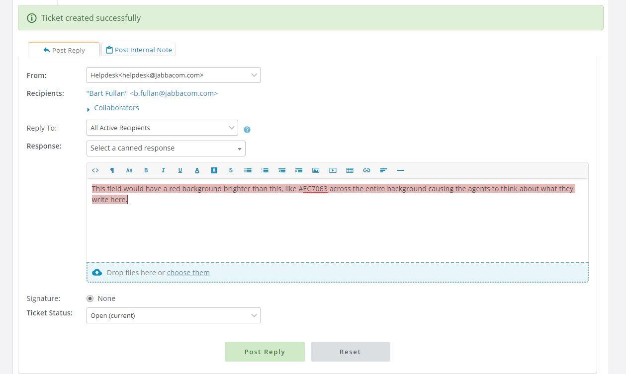
Task: Open the Reply To dropdown
Action: point(162,128)
